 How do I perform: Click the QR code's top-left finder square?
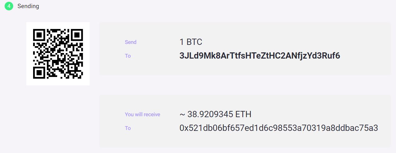39,35
